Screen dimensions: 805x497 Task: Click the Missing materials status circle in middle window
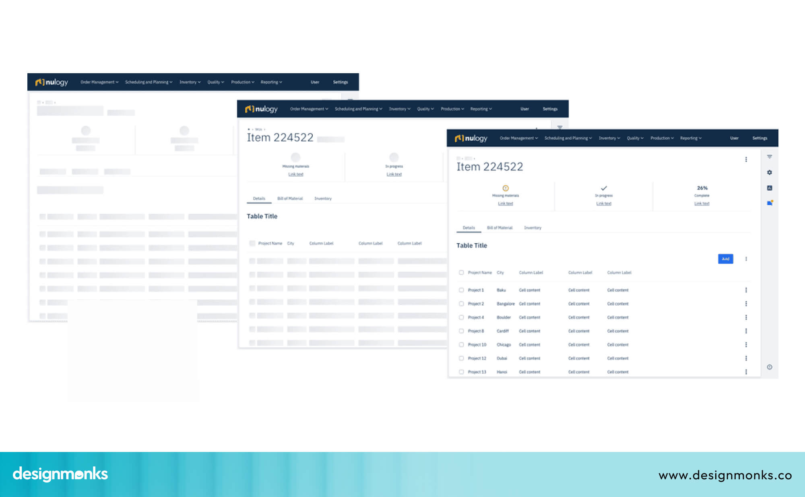coord(295,157)
